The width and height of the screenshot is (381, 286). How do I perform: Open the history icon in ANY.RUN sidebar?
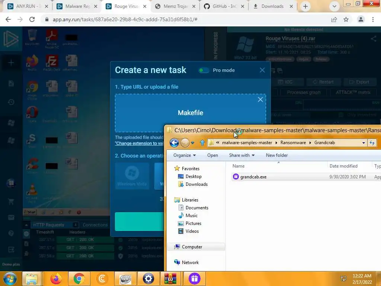11,102
